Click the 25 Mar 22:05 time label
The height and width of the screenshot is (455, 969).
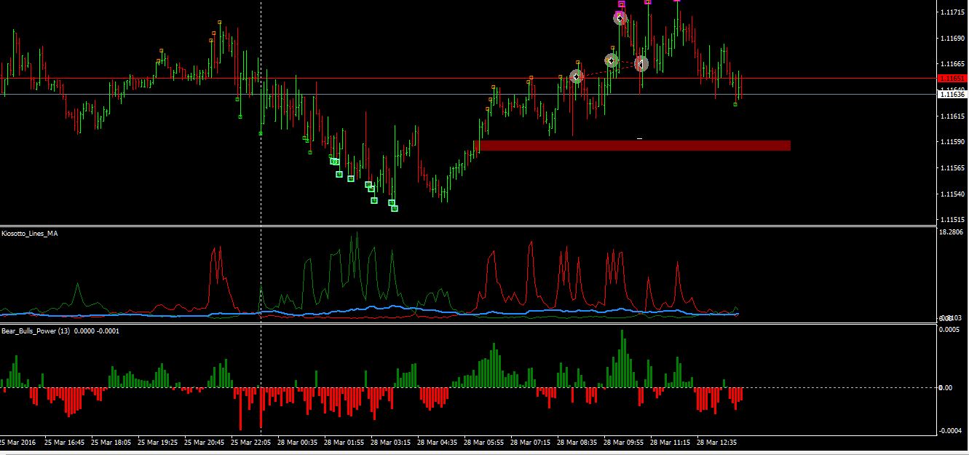point(250,442)
